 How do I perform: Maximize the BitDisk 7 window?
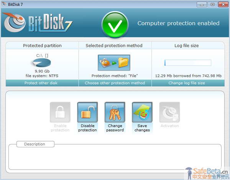tap(212, 5)
